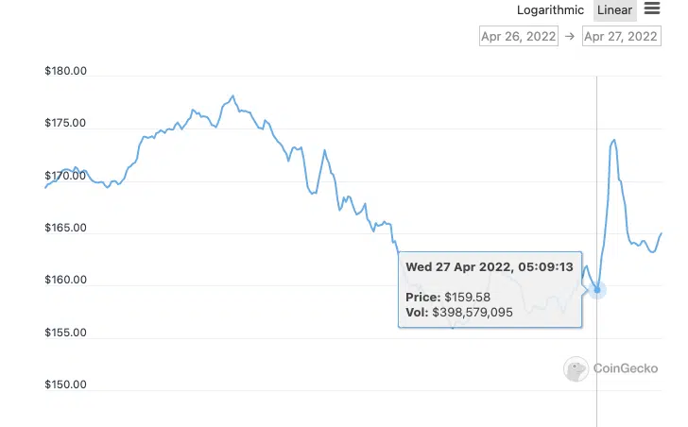Open the chart hamburger menu
The width and height of the screenshot is (688, 427).
(x=652, y=9)
